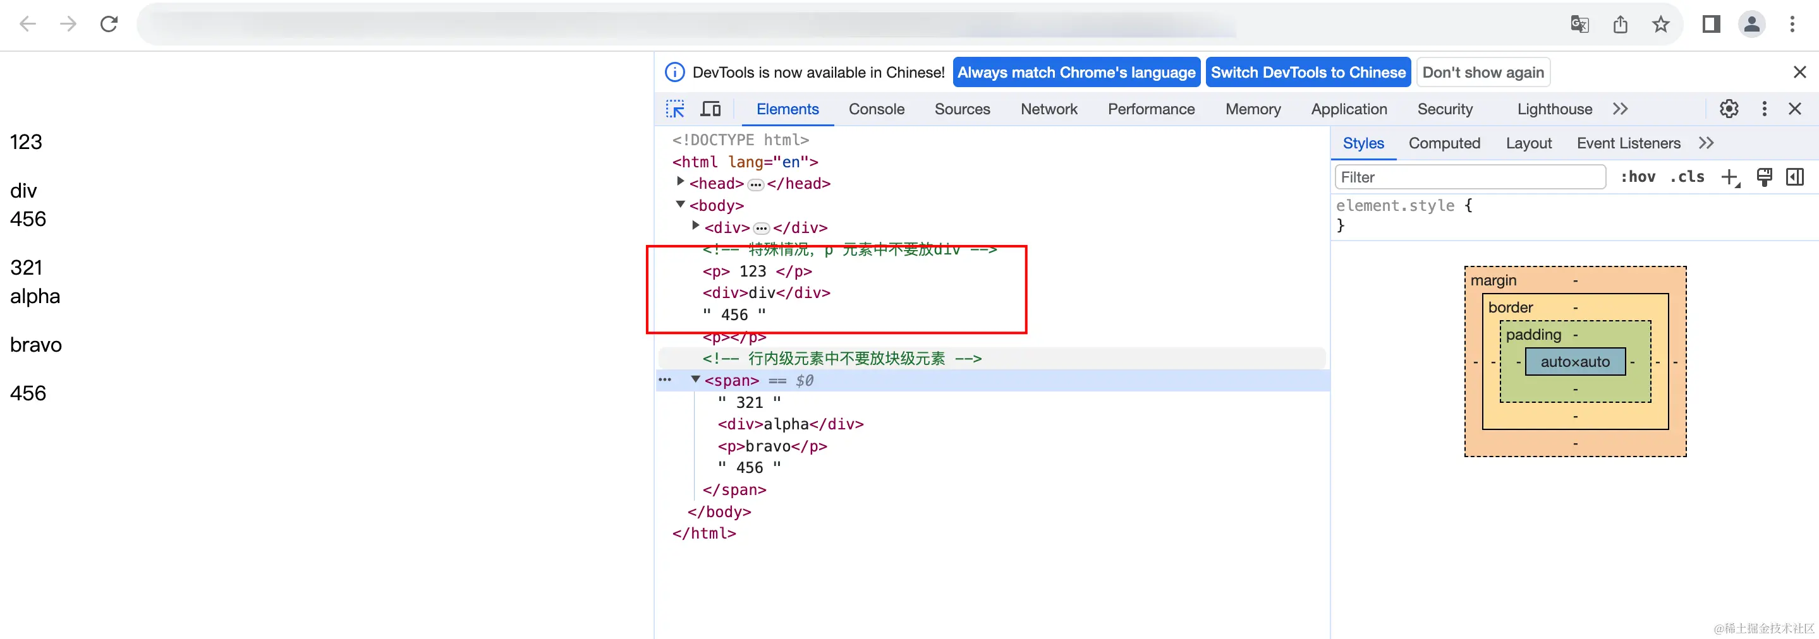1819x639 pixels.
Task: Open the Application tab
Action: (x=1349, y=109)
